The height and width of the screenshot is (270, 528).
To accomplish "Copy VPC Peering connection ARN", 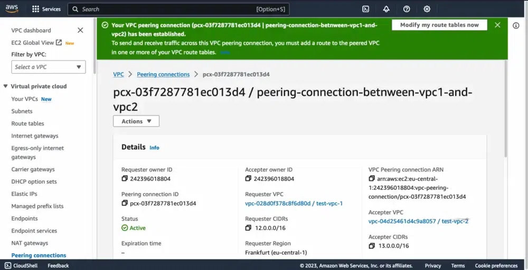I will (372, 179).
